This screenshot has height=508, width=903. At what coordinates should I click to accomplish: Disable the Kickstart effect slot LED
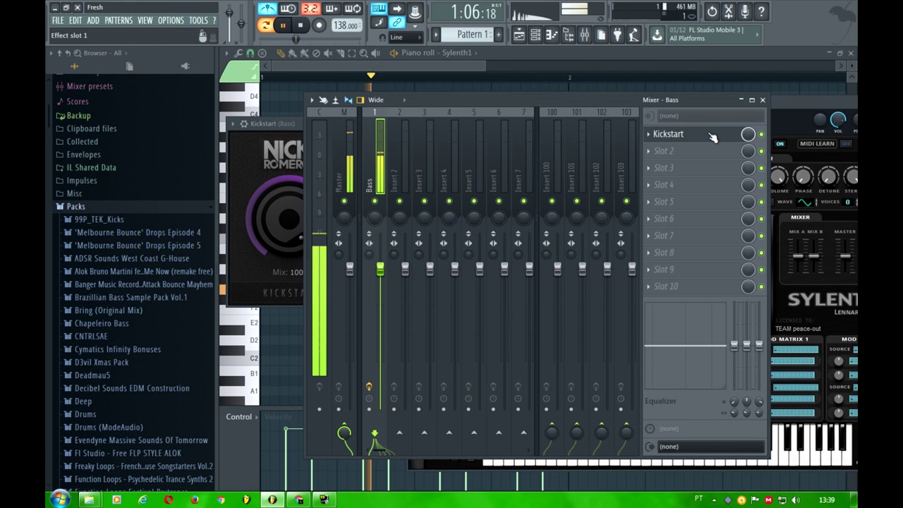tap(761, 134)
